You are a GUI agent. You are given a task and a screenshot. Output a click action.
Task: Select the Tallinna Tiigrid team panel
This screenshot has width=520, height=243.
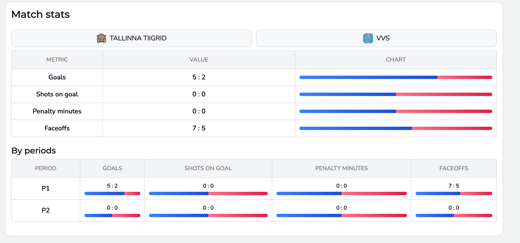tap(131, 38)
